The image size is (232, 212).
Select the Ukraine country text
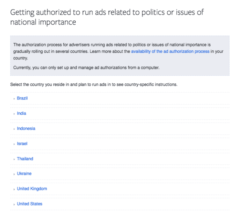click(24, 174)
